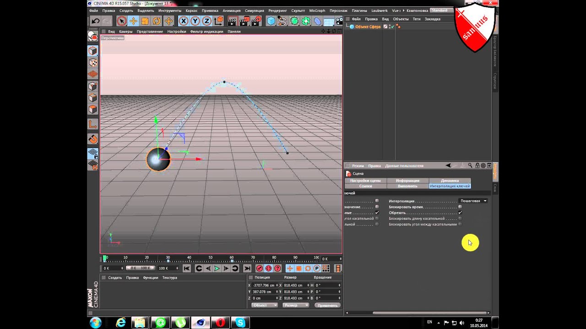This screenshot has width=586, height=329.
Task: Open the viewport Фильтр индикации menu
Action: 206,32
